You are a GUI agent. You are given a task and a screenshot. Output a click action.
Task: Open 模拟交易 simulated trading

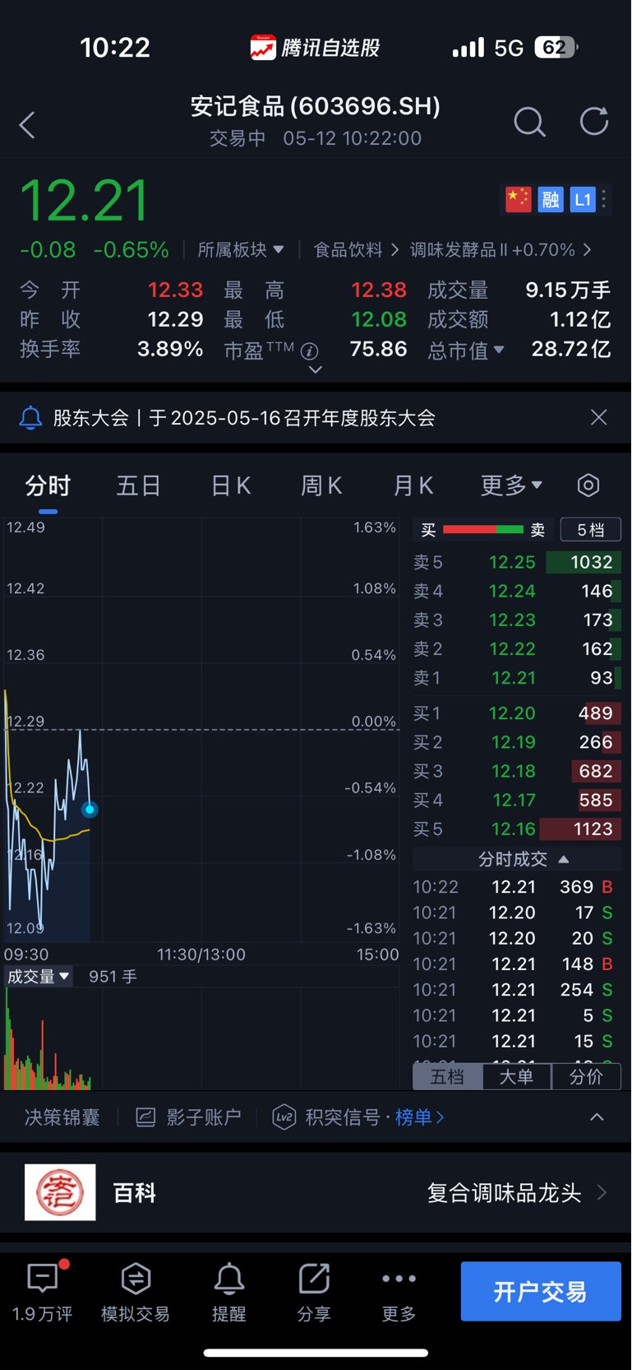tap(136, 1290)
